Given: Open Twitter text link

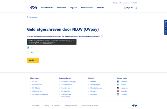Looking at the screenshot, I should pyautogui.click(x=123, y=85).
